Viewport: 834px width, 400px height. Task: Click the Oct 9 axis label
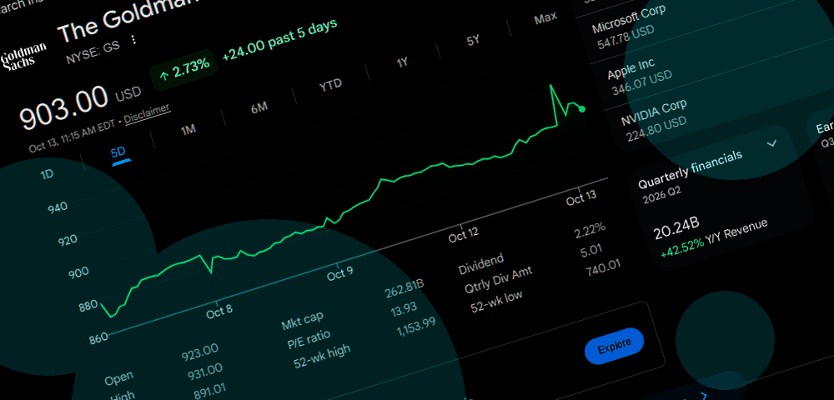340,273
